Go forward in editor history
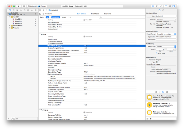Screen dimensions: 184x130 47,10
